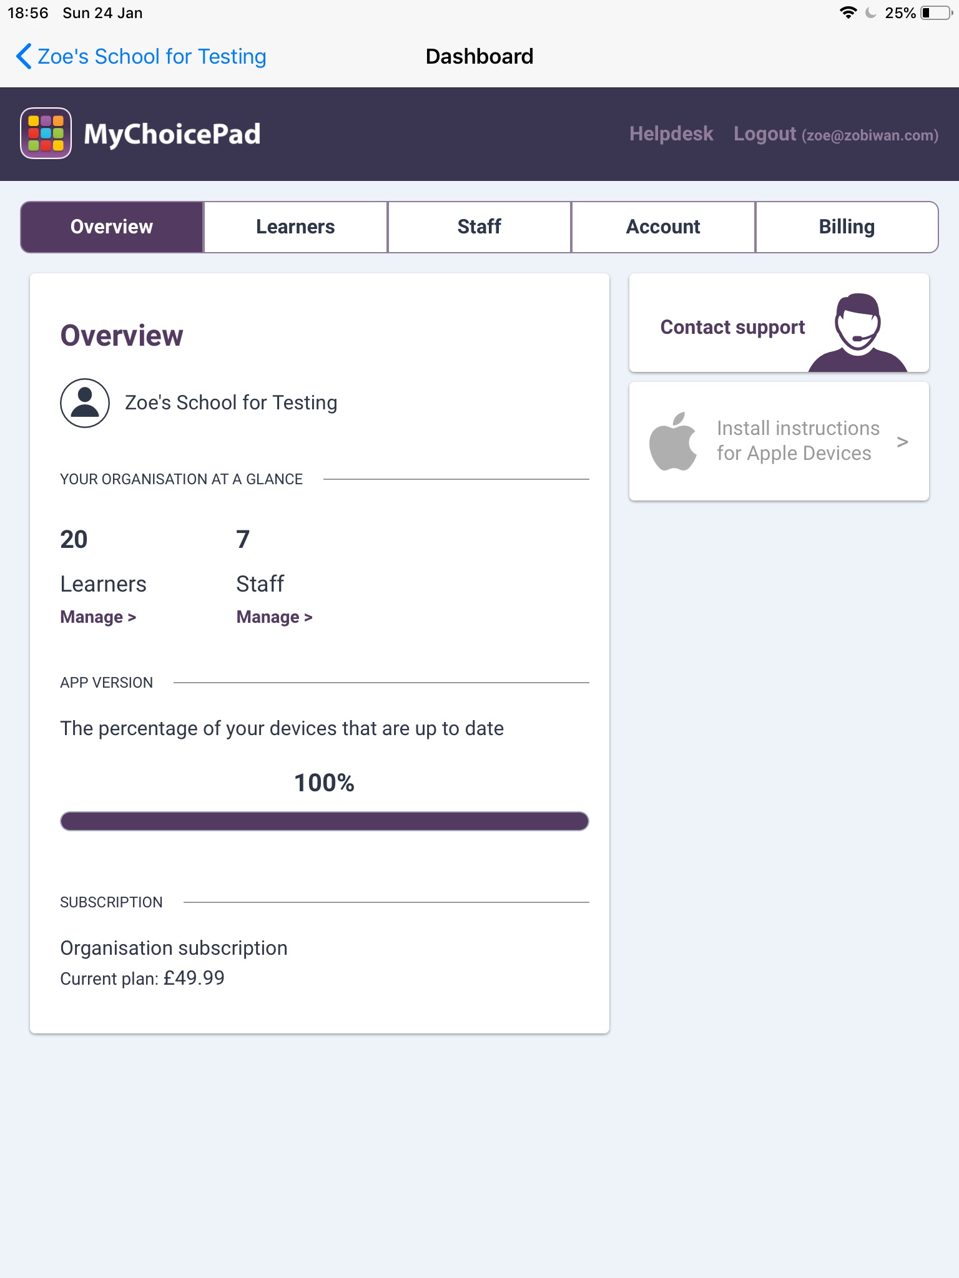
Task: Tap the Wi-Fi status icon
Action: 848,13
